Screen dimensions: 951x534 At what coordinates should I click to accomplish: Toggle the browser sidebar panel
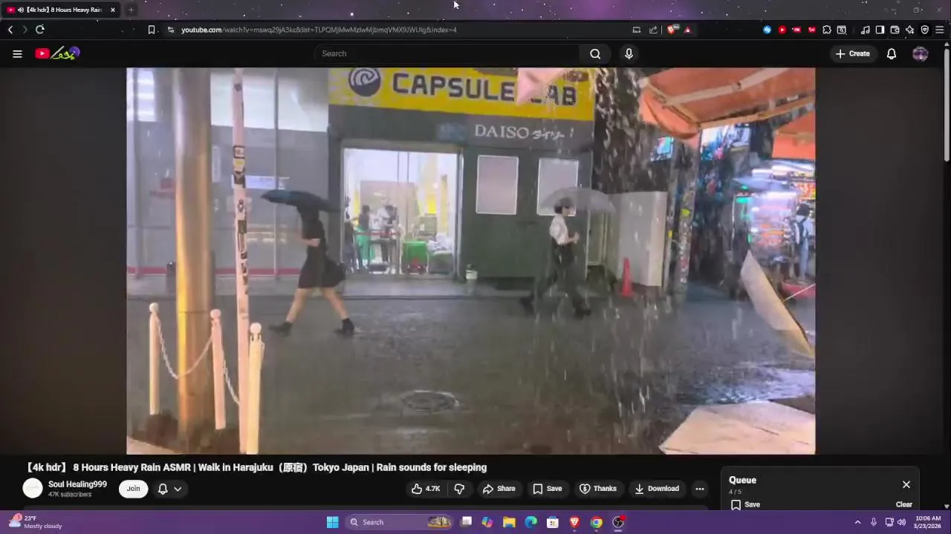pos(880,30)
